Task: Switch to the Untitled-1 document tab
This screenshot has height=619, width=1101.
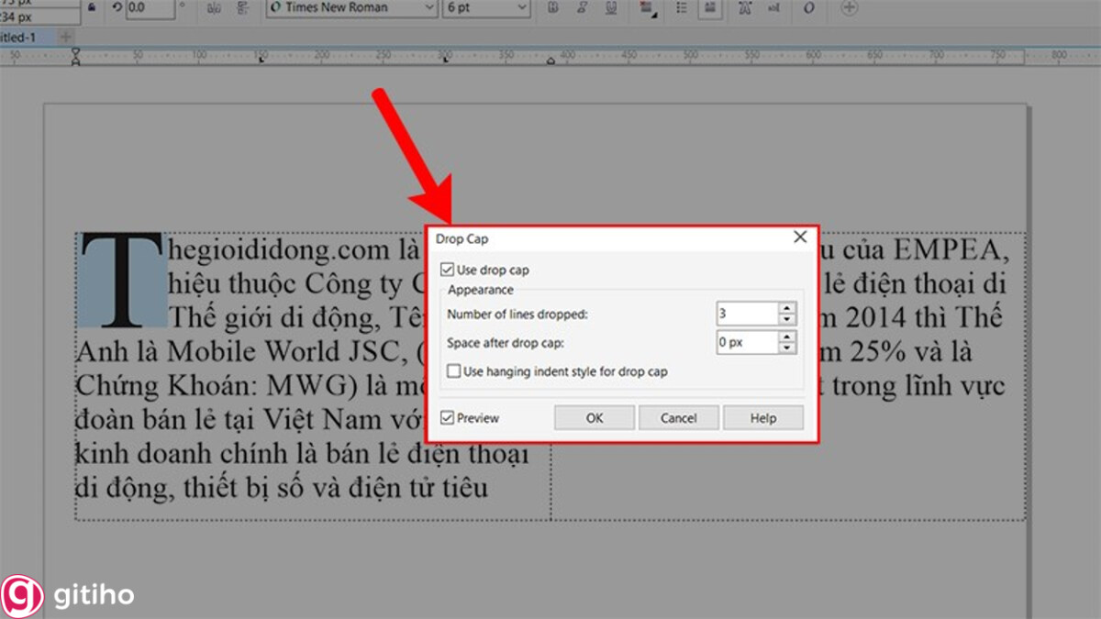Action: (18, 38)
